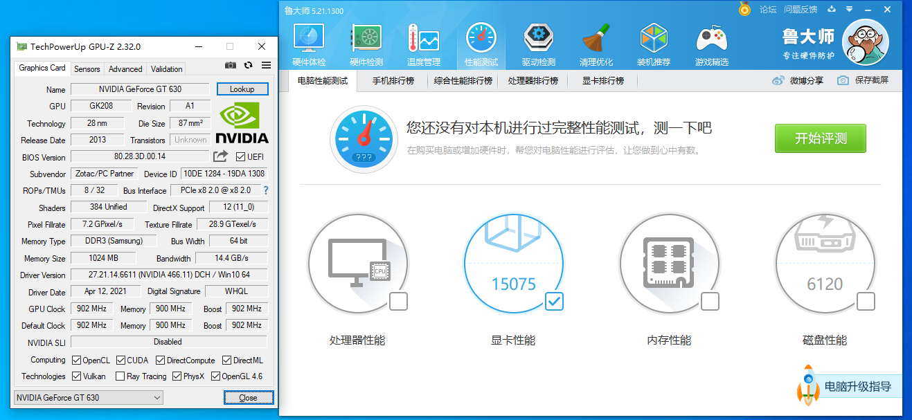Check the 内存性能 test checkbox

pyautogui.click(x=710, y=302)
